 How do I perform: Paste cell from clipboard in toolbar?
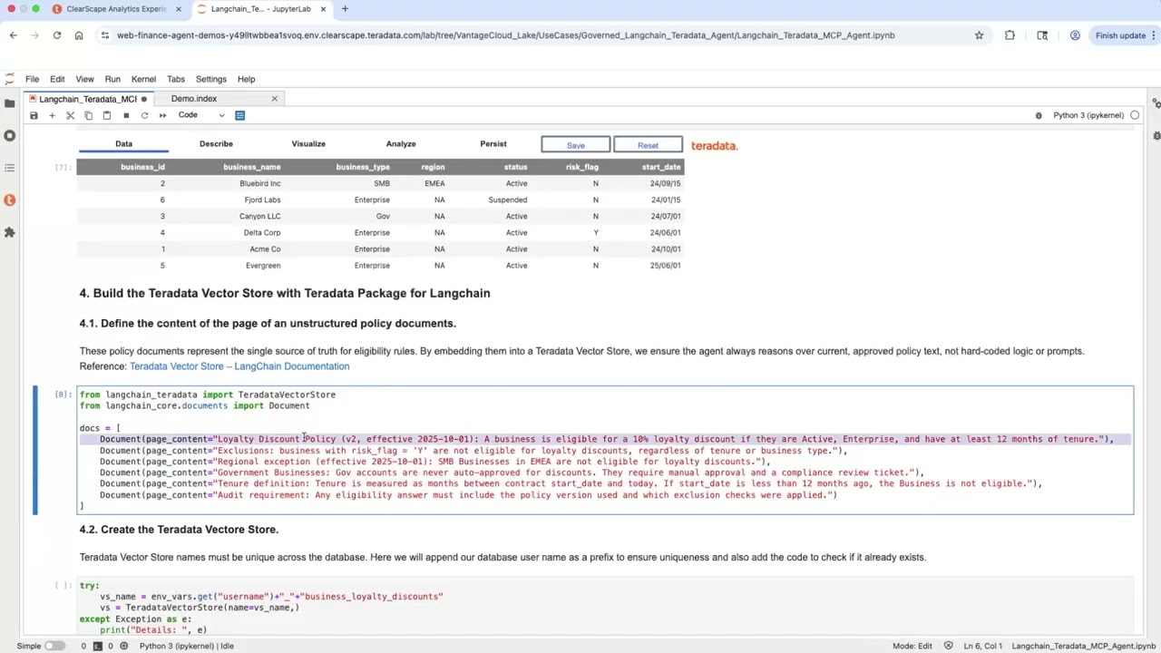tap(106, 115)
